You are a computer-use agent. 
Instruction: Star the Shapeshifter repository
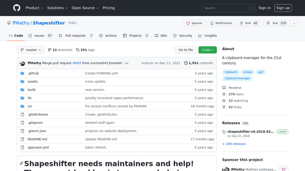tap(275, 23)
